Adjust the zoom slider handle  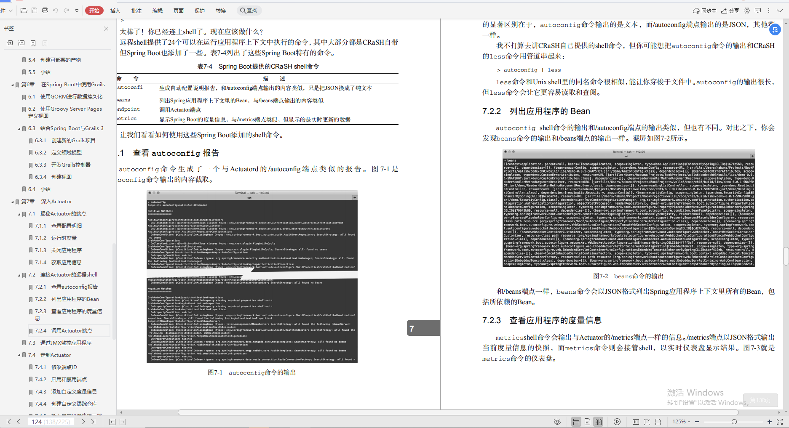tap(734, 422)
